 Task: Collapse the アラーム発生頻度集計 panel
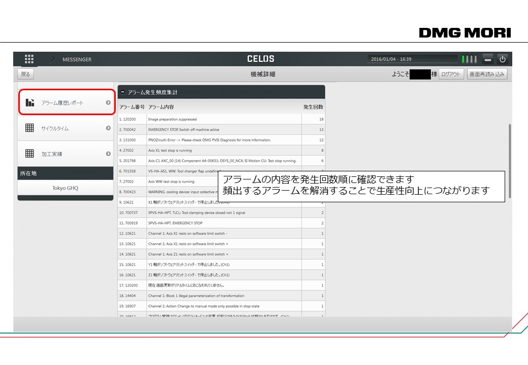[122, 92]
